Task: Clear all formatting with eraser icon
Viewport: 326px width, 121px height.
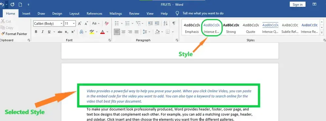Action: click(107, 23)
